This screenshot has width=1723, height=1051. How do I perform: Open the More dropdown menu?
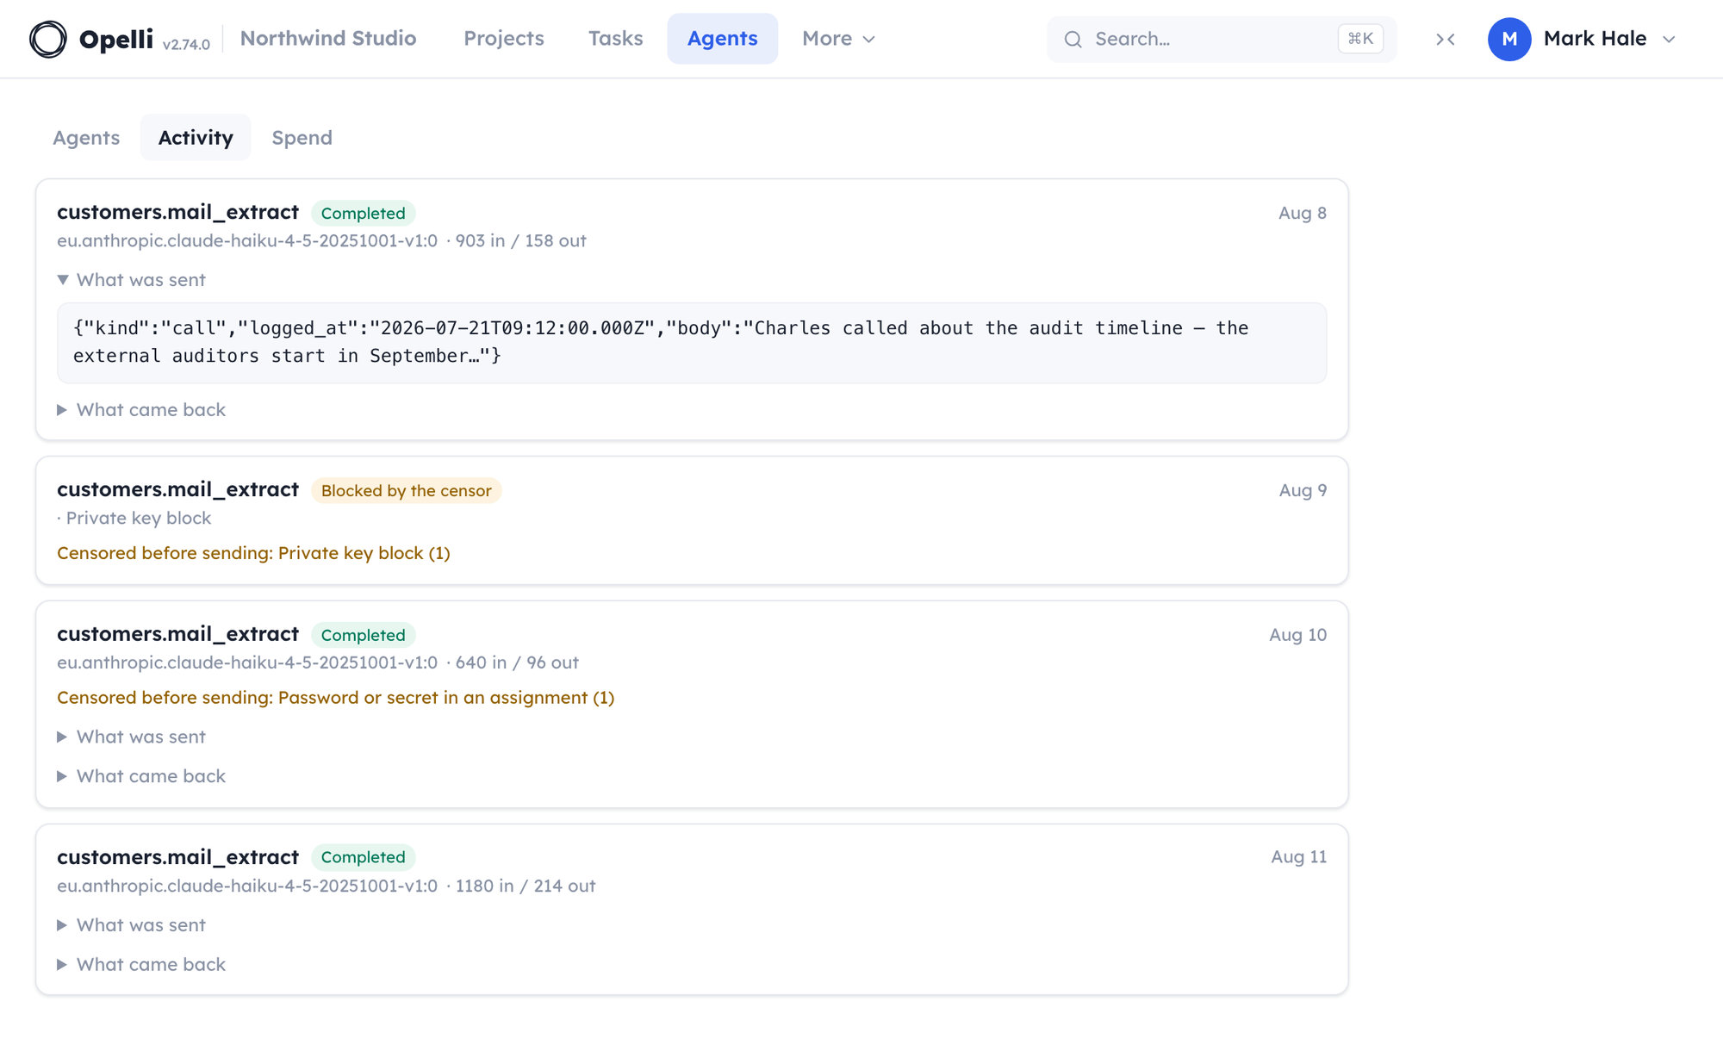coord(838,39)
